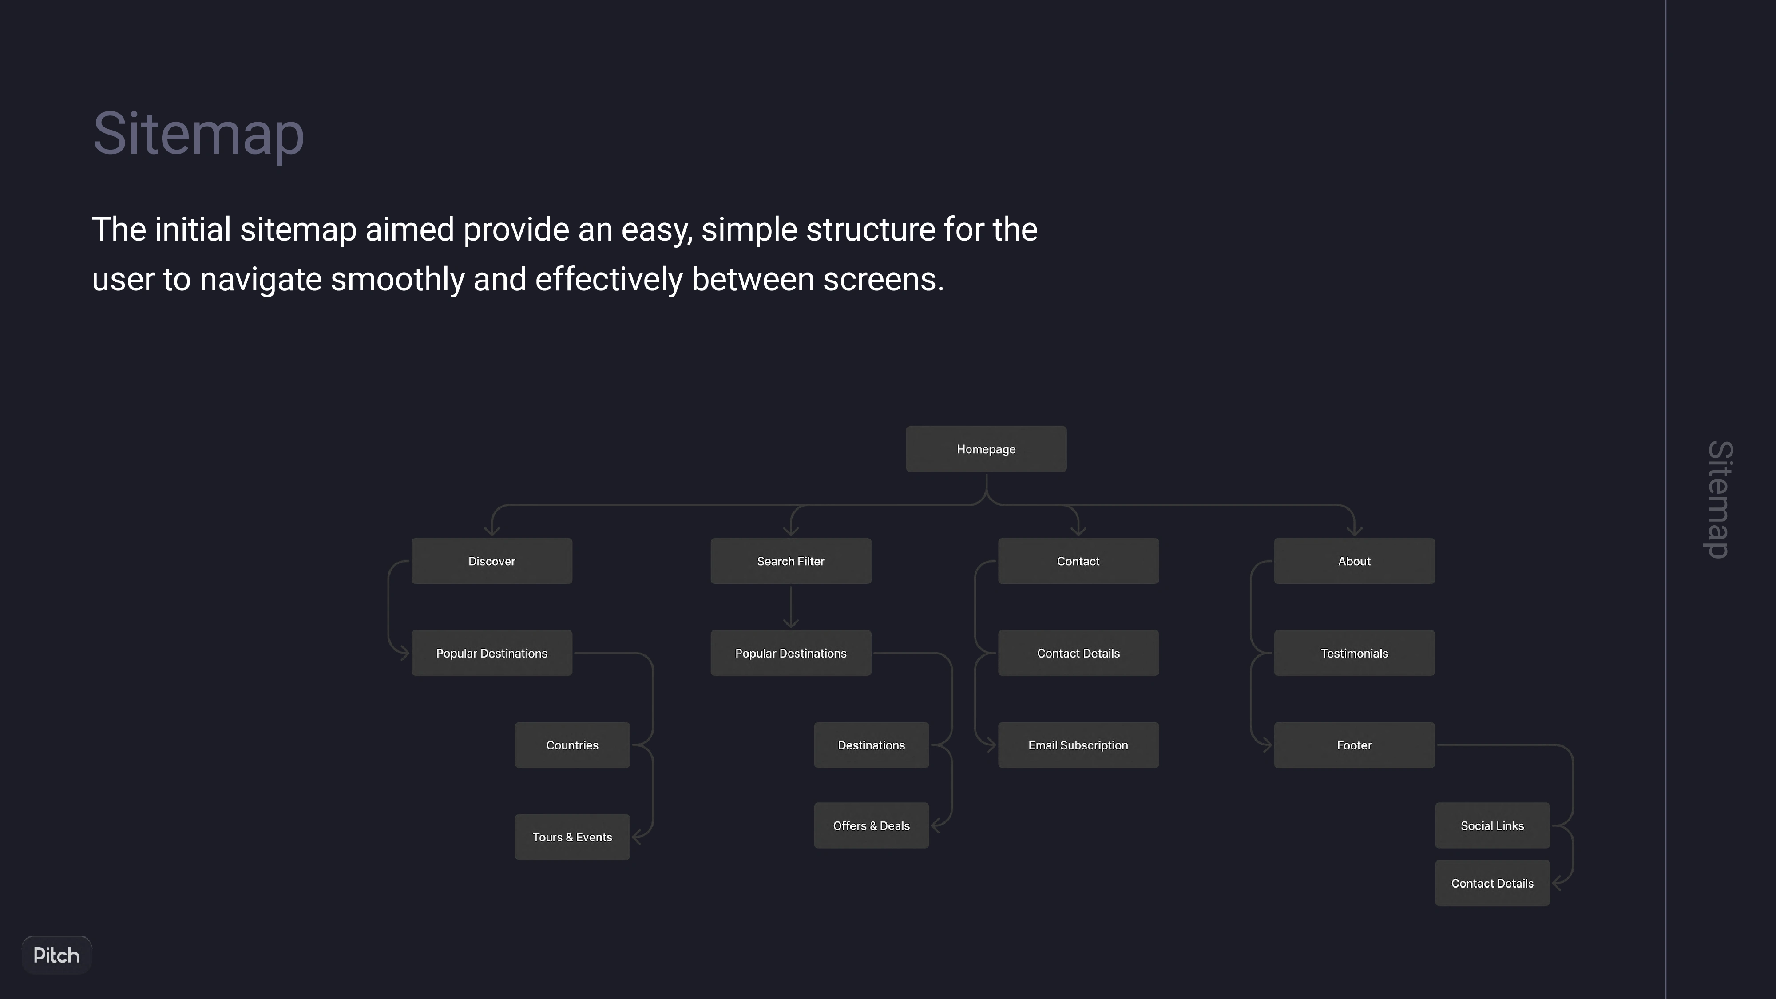Click Popular Destinations under Search Filter

tap(791, 653)
